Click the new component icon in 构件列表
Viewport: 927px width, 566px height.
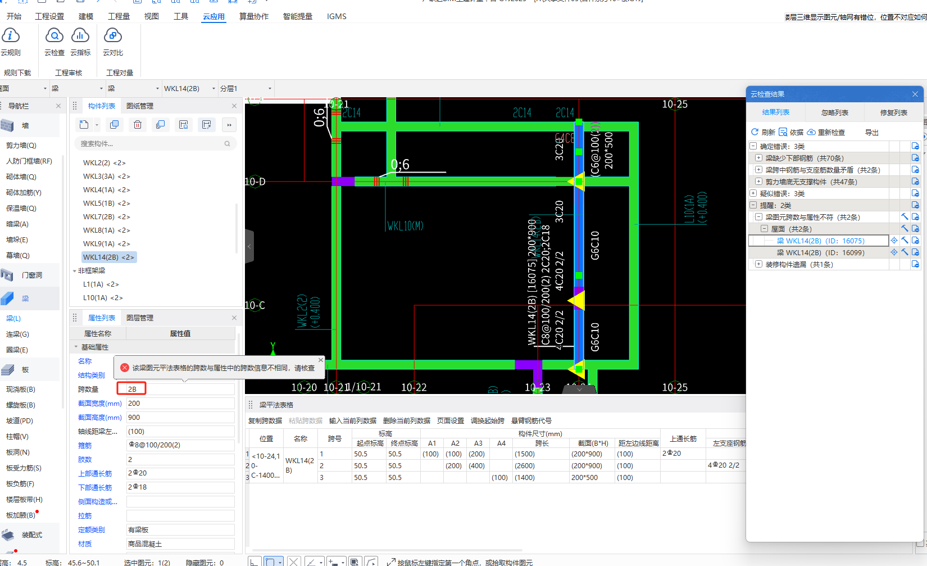click(x=84, y=125)
